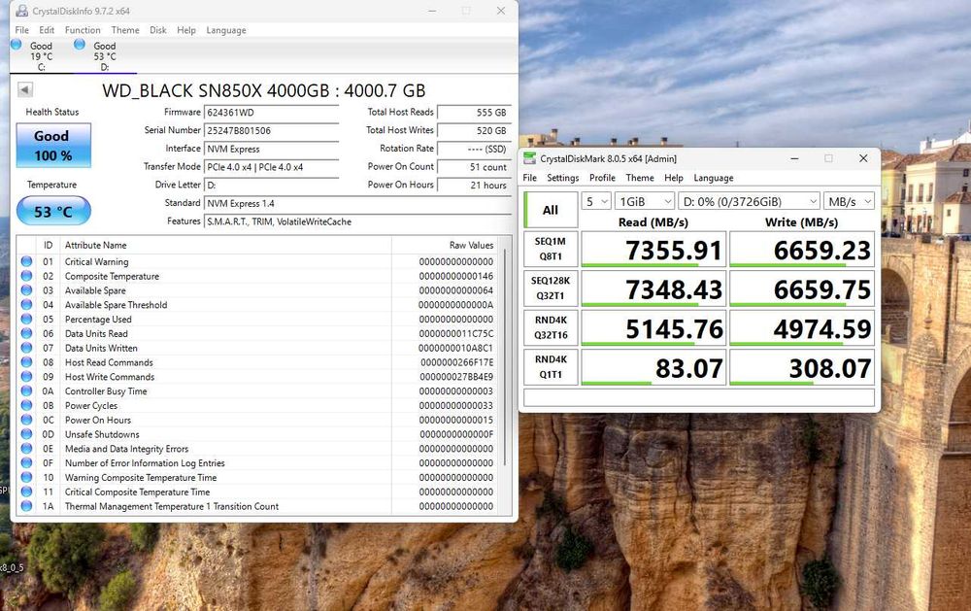971x611 pixels.
Task: Click the Raw Values column header
Action: click(446, 245)
